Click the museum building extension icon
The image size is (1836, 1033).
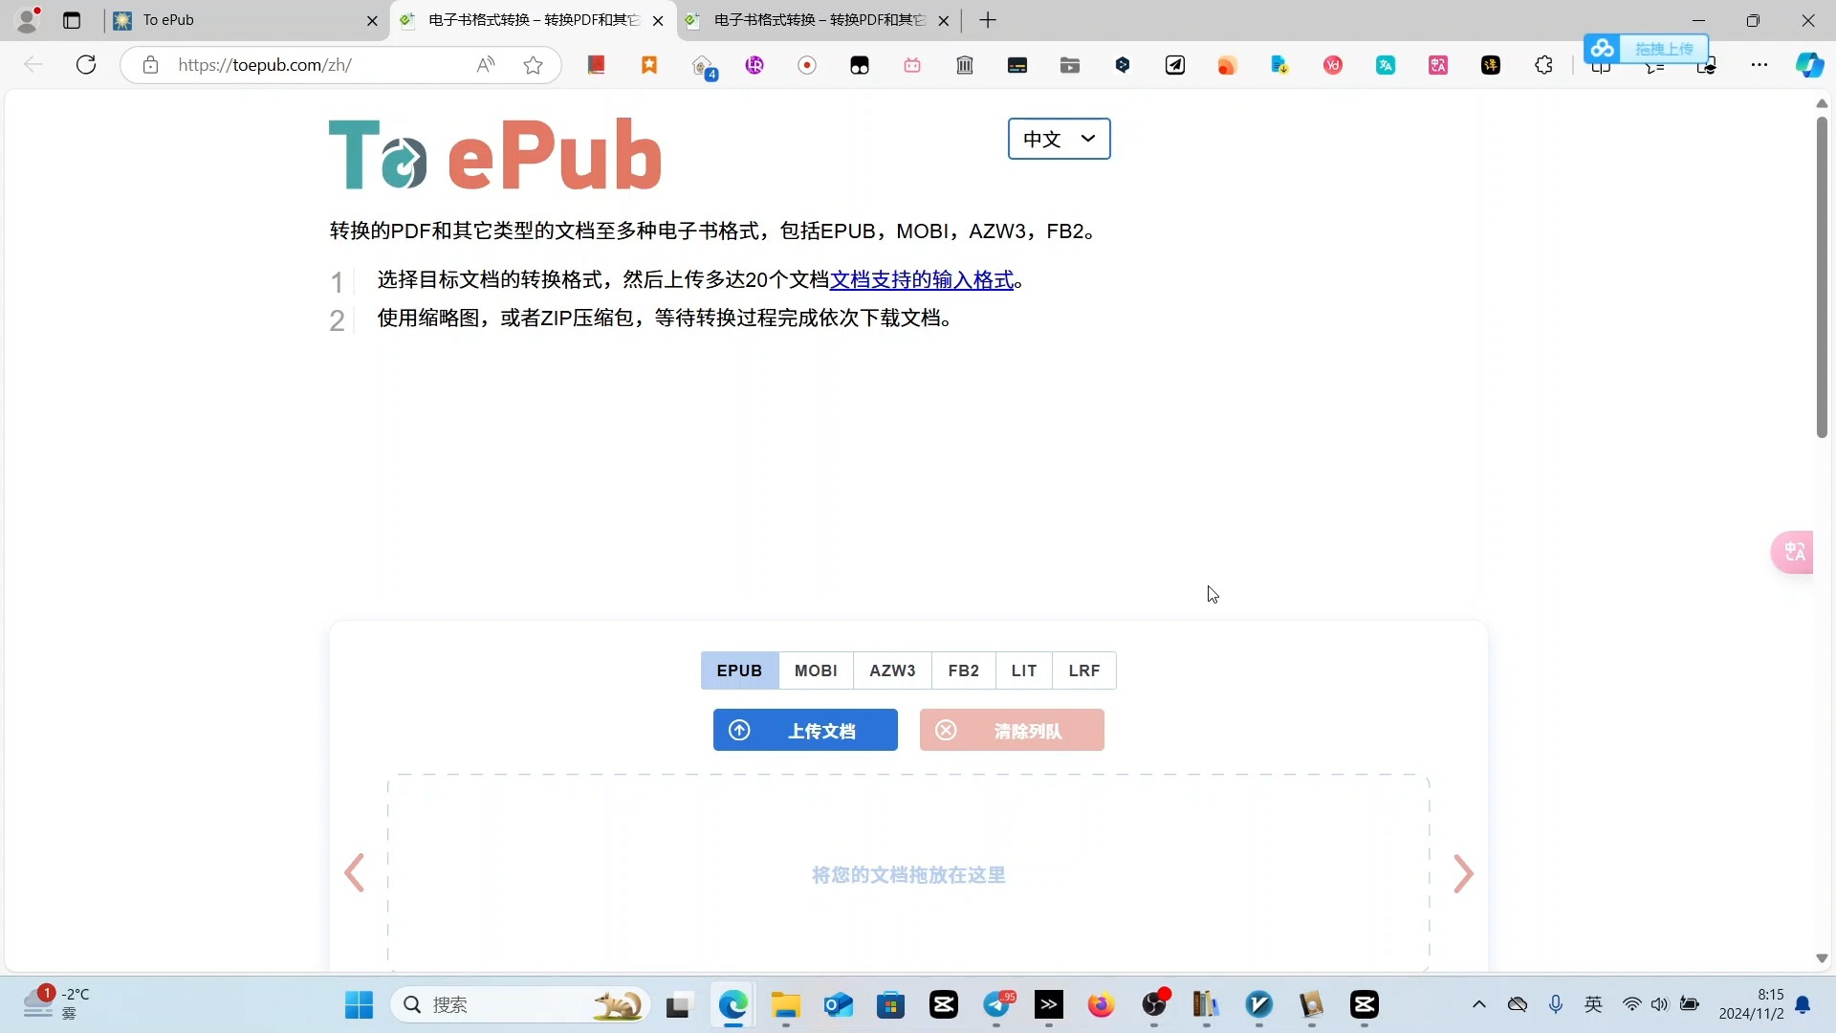pyautogui.click(x=965, y=64)
